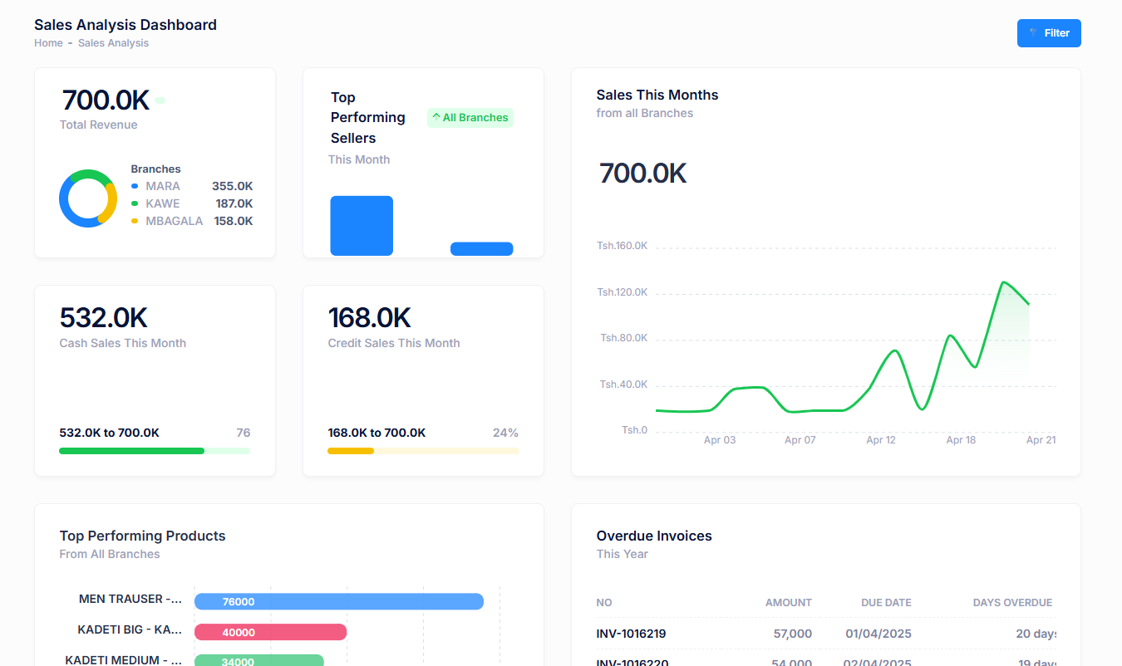The width and height of the screenshot is (1122, 666).
Task: Click the All Branches arrow icon
Action: pos(436,117)
